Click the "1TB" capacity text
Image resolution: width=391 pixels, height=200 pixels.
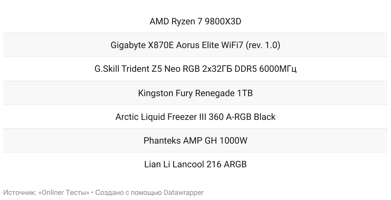point(245,93)
